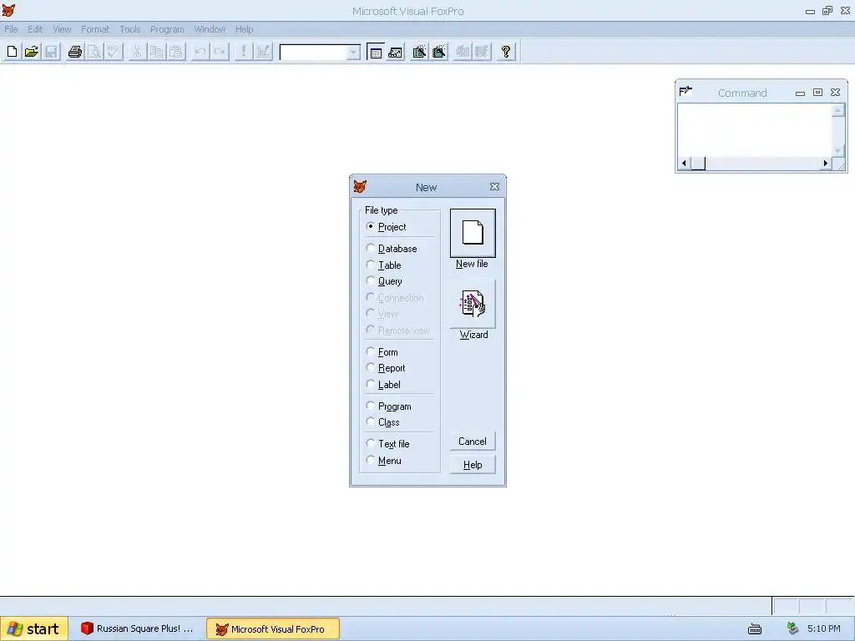This screenshot has width=855, height=641.
Task: Click the Open folder toolbar icon
Action: click(32, 52)
